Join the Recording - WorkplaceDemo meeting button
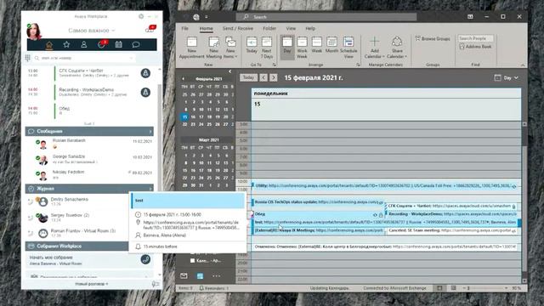The height and width of the screenshot is (306, 544). click(145, 92)
